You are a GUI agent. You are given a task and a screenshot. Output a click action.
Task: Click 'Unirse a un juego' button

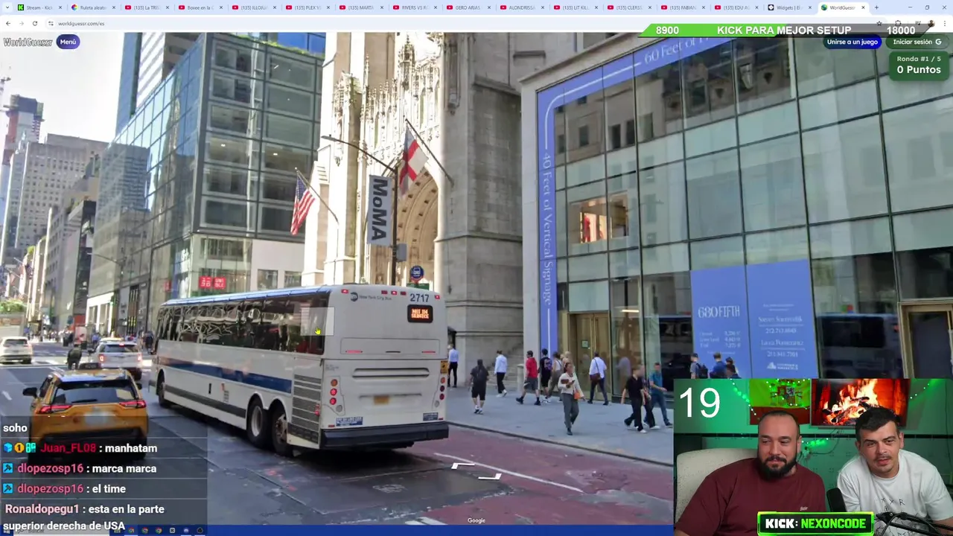[852, 42]
